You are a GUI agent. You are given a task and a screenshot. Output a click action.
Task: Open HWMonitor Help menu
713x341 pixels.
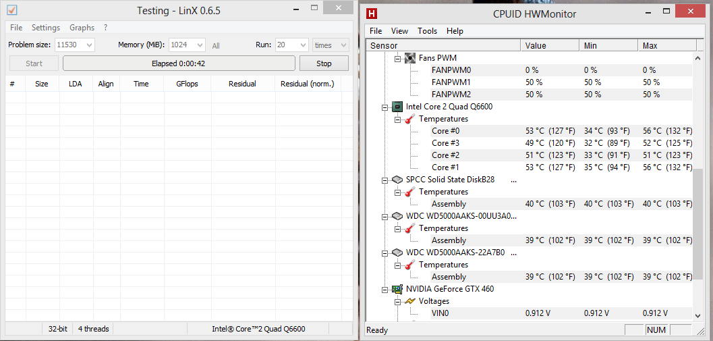coord(455,31)
